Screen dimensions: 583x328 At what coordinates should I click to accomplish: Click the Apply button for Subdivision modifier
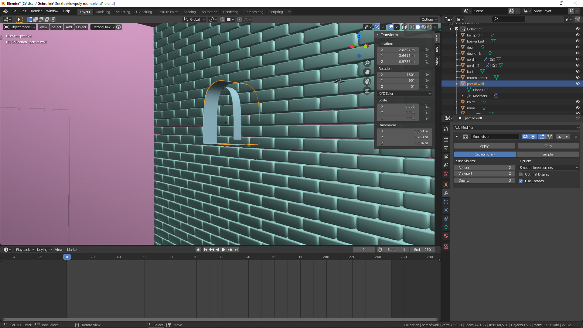[484, 146]
